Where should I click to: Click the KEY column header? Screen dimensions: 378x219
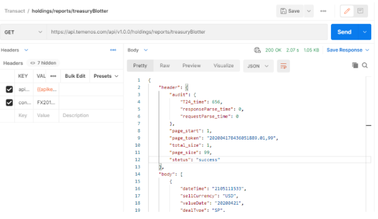pyautogui.click(x=23, y=76)
